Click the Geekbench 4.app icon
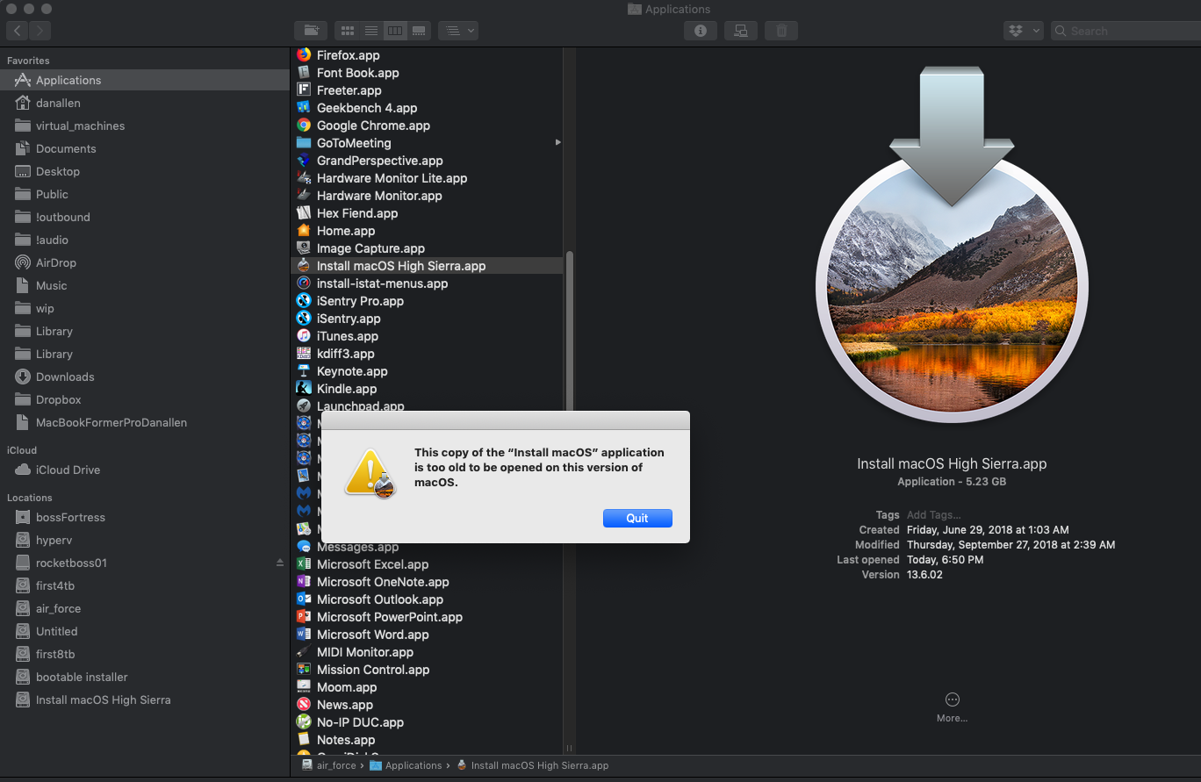The height and width of the screenshot is (782, 1201). coord(304,108)
